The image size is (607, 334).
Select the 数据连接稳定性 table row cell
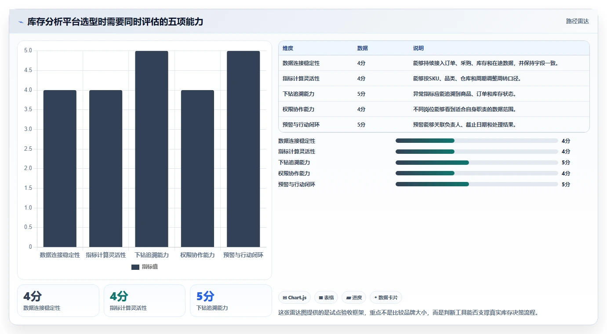click(301, 63)
